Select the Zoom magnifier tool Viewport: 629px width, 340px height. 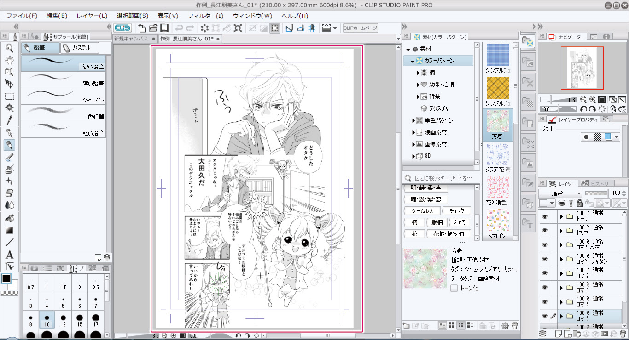9,48
